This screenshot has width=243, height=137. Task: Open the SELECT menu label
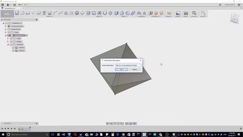pos(204,16)
